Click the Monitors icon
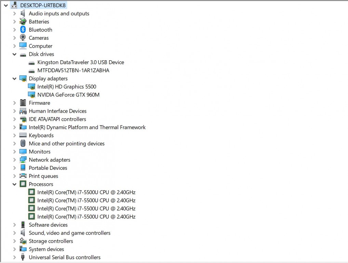The width and height of the screenshot is (348, 263). (x=23, y=152)
